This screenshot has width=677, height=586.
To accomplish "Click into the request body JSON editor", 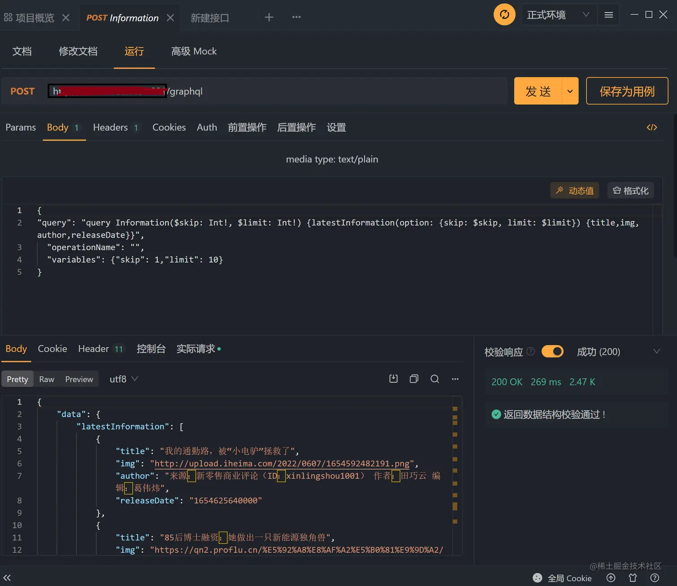I will pos(327,269).
